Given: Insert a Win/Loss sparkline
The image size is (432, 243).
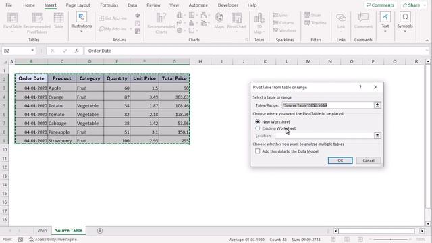Looking at the screenshot, I should coord(285,30).
